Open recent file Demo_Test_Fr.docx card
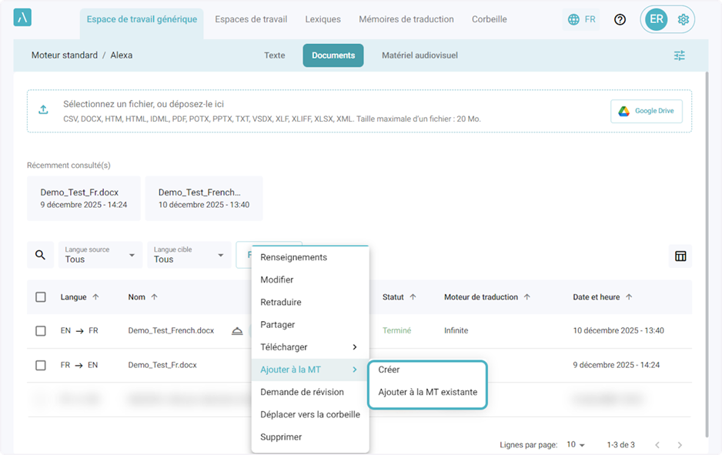 click(84, 199)
